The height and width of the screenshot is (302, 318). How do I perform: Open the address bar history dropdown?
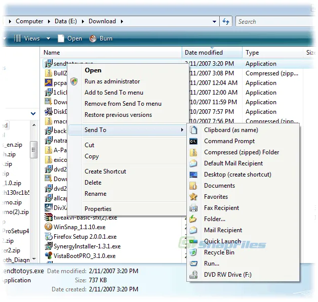pyautogui.click(x=214, y=21)
